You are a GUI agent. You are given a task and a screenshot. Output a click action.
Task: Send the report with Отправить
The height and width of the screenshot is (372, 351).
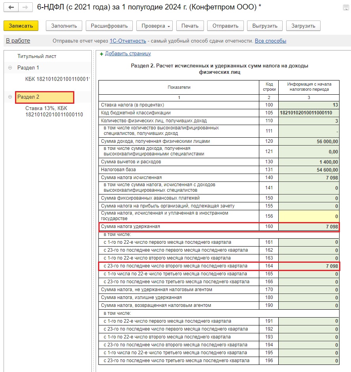[225, 26]
